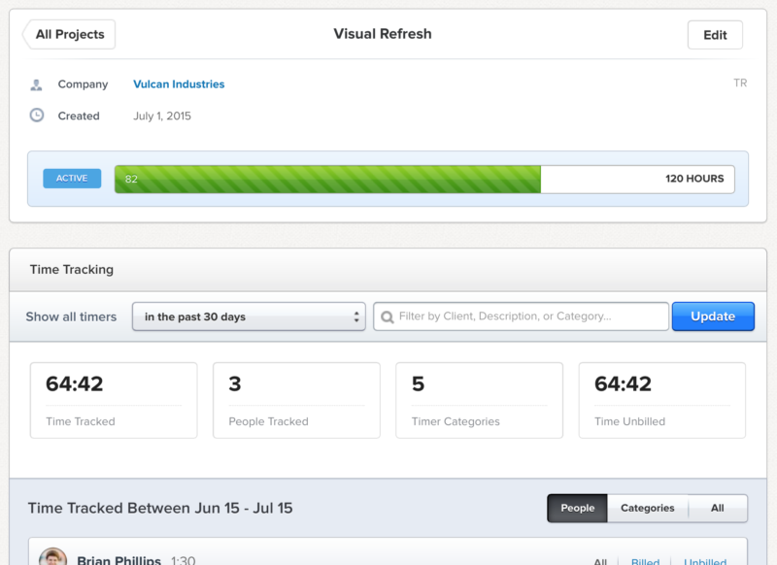The width and height of the screenshot is (777, 565).
Task: Click the 'Visual Refresh' project title
Action: (383, 34)
